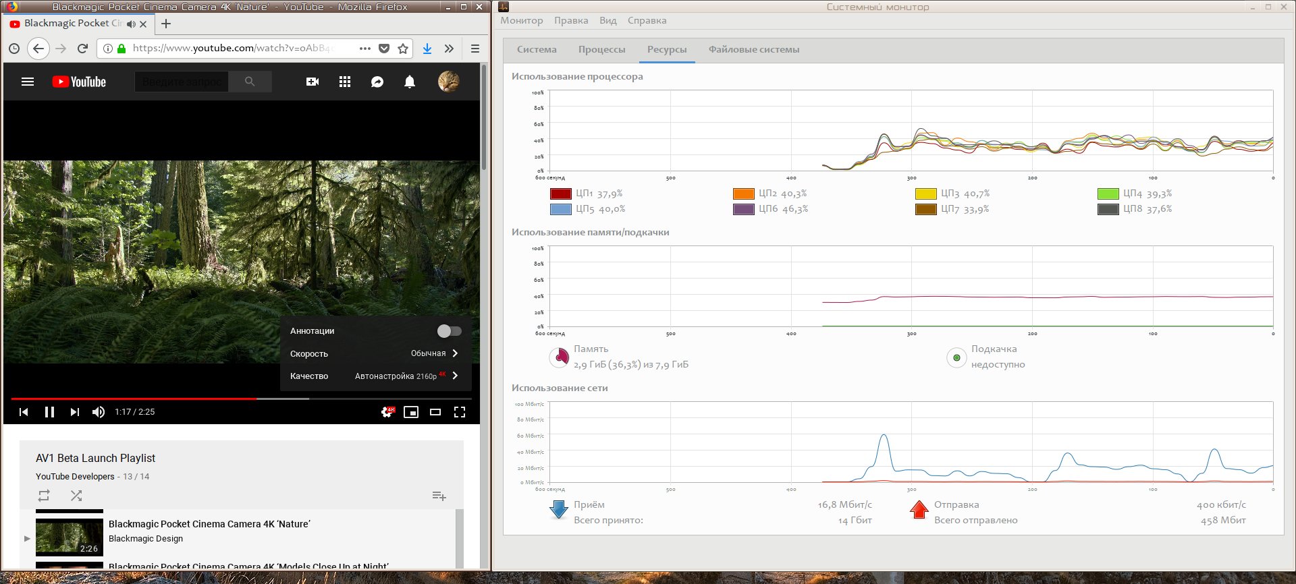Open YouTube apps grid icon

345,82
